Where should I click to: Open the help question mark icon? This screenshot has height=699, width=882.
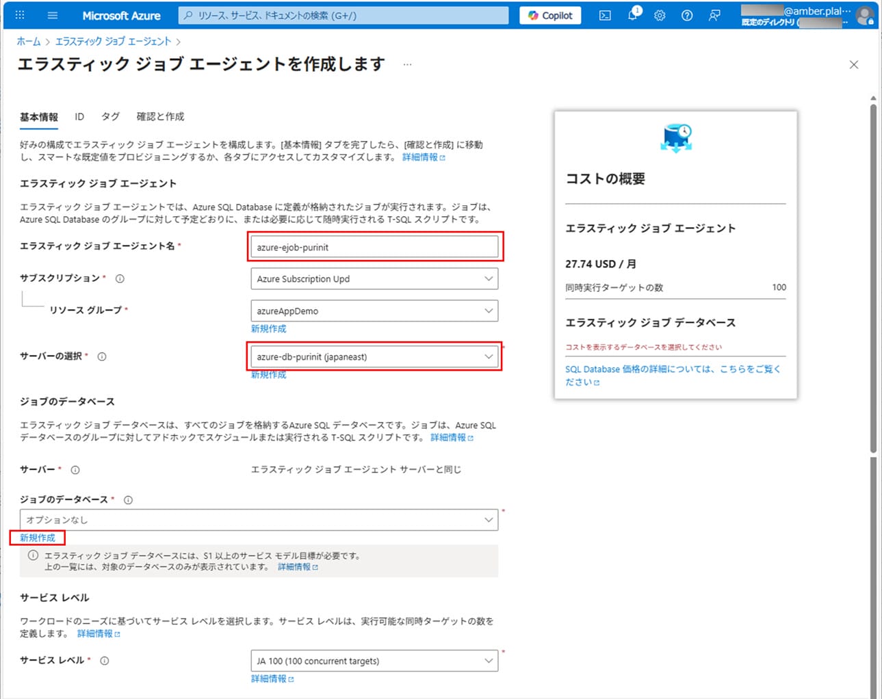687,15
